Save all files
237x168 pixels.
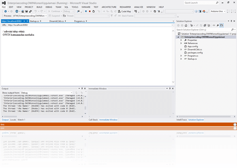(30, 11)
